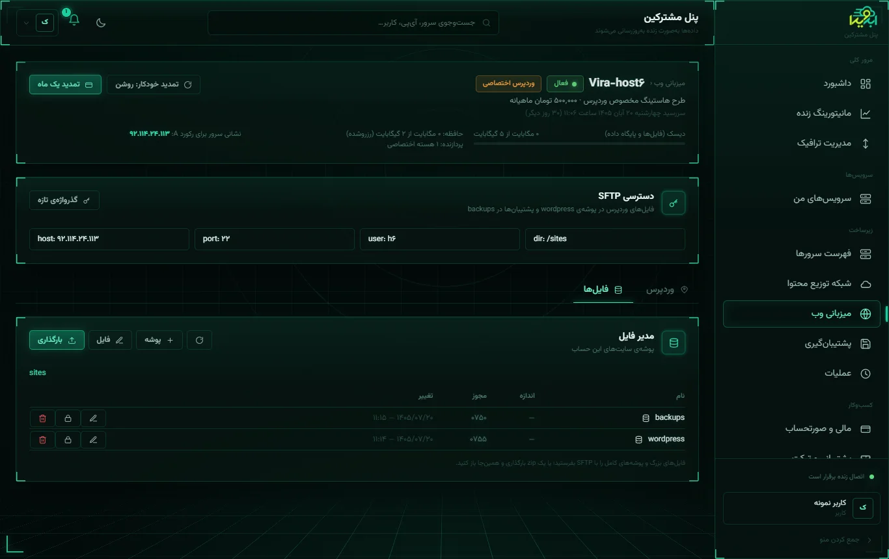Toggle dark mode moon icon
This screenshot has height=559, width=889.
[101, 23]
